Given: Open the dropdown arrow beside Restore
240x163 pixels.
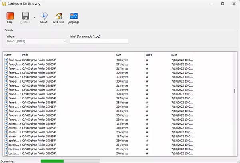Looking at the screenshot, I should click(x=34, y=18).
